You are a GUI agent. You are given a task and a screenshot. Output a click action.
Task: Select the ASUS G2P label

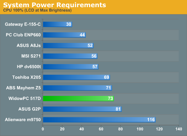tap(30, 109)
